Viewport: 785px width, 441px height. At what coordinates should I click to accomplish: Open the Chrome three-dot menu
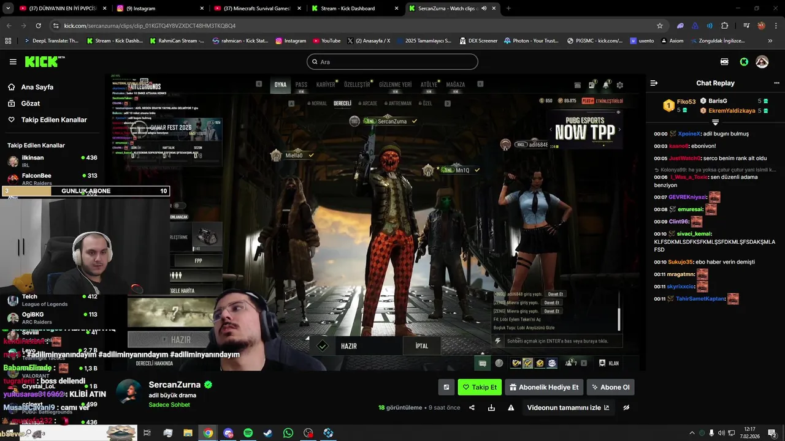[x=776, y=26]
